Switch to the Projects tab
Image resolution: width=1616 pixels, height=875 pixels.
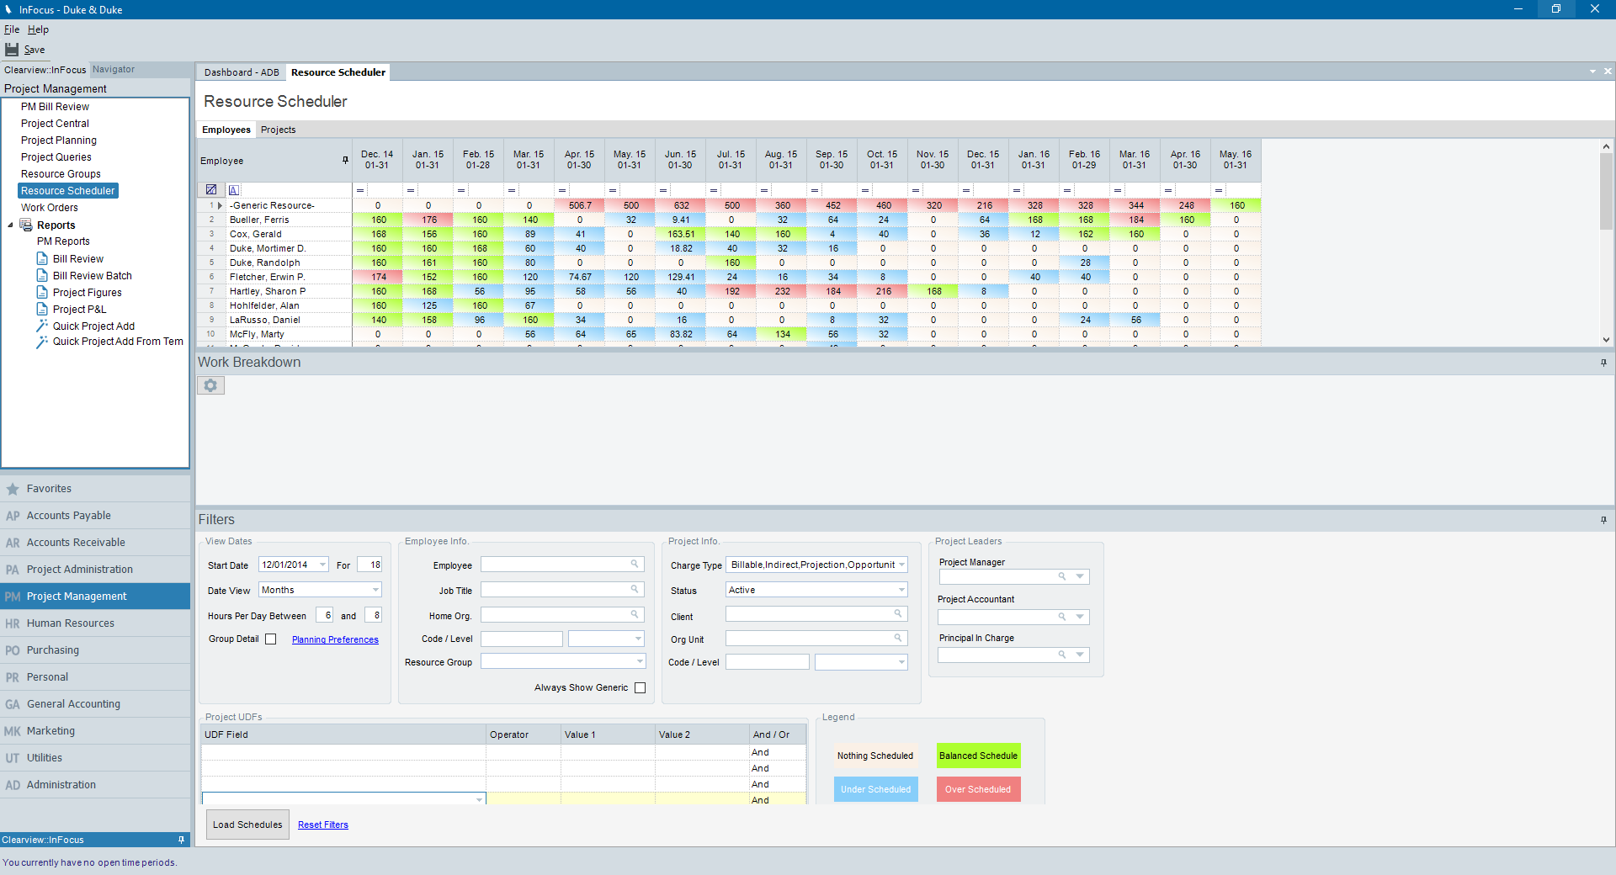(278, 130)
